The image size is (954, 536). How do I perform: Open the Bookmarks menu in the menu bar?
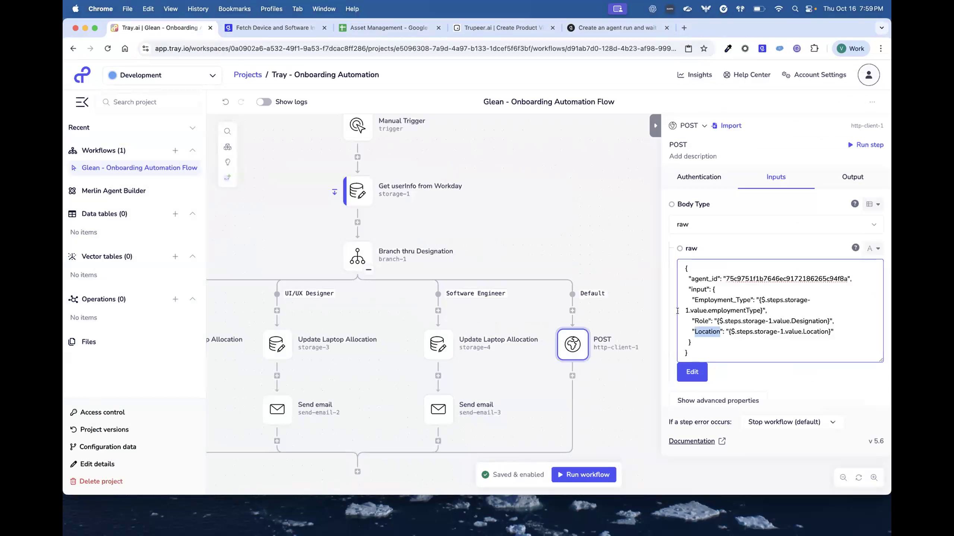[234, 9]
